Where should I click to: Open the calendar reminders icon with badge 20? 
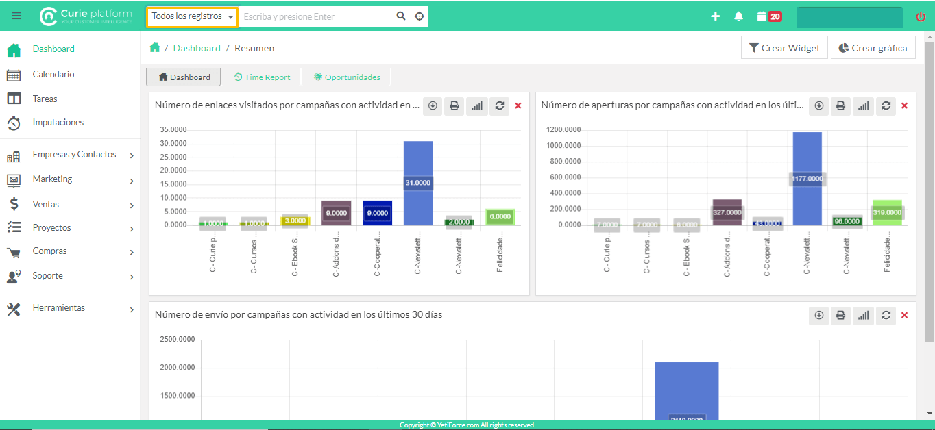pos(769,16)
